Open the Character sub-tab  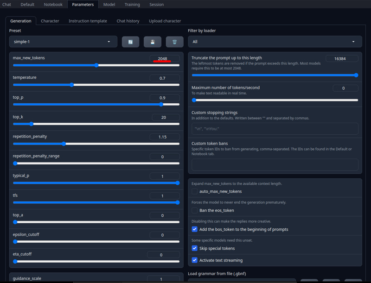tap(50, 21)
